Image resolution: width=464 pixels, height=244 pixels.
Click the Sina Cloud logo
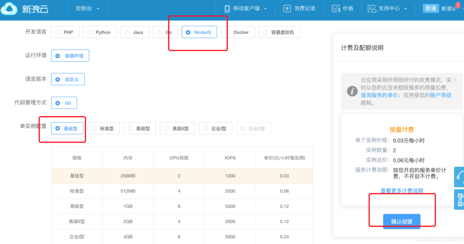(x=24, y=9)
